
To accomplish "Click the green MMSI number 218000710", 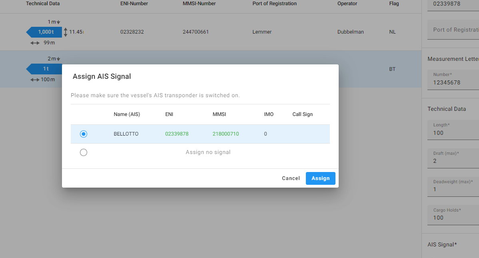I will click(226, 134).
